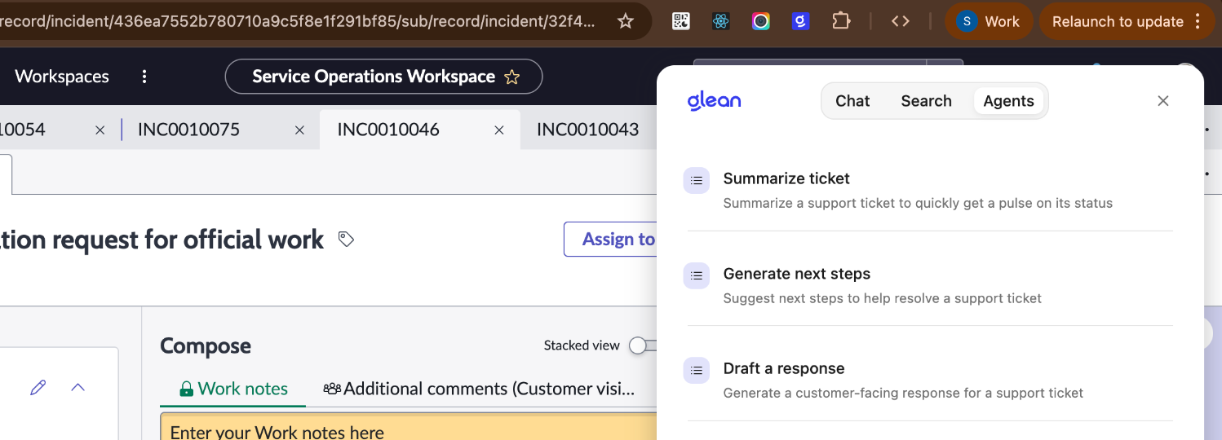The image size is (1222, 440).
Task: Open the React Developer Tools extension
Action: pos(720,21)
